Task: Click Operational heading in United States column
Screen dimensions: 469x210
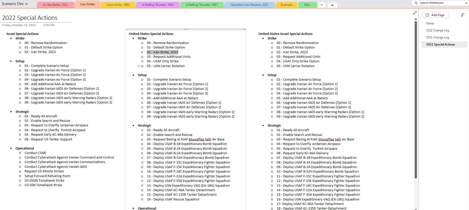Action: (x=147, y=208)
